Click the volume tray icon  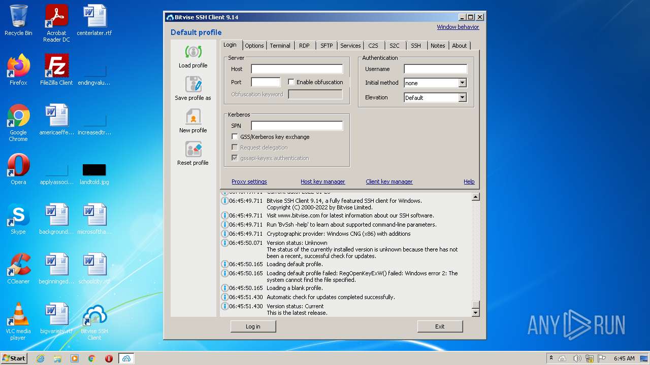(x=577, y=358)
